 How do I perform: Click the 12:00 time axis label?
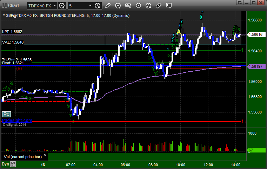208,165
